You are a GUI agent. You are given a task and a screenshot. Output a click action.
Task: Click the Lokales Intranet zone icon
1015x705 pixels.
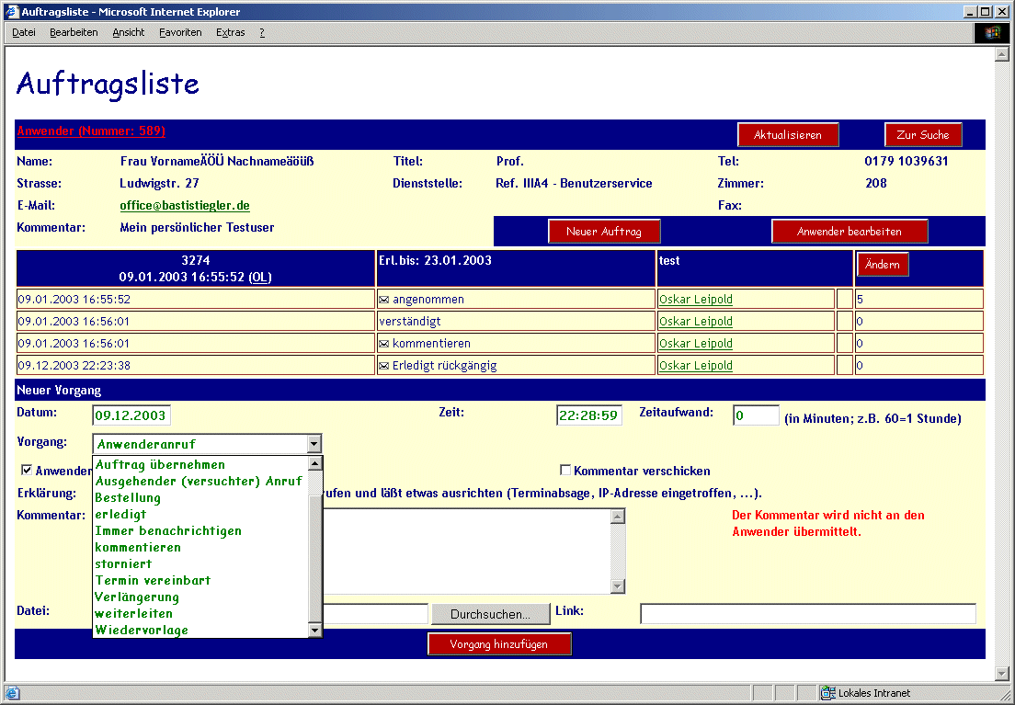click(827, 693)
